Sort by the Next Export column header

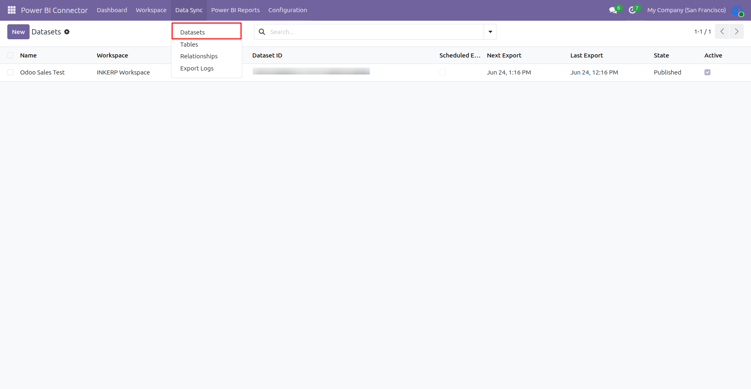504,55
